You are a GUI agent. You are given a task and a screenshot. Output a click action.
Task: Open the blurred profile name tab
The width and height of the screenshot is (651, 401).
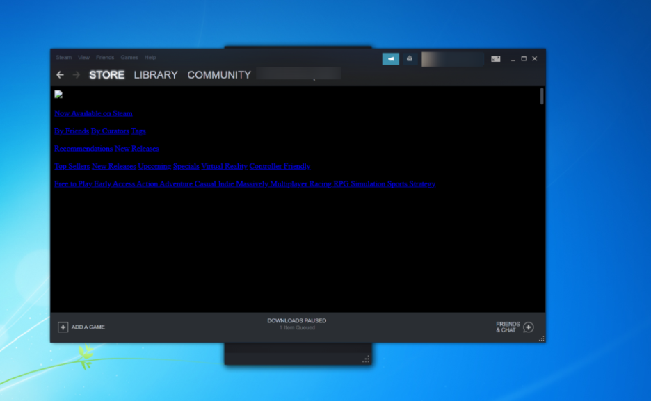coord(298,74)
